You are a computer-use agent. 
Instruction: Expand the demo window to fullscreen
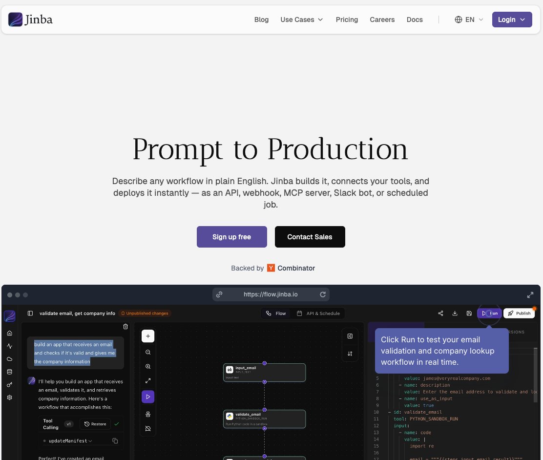click(x=530, y=295)
